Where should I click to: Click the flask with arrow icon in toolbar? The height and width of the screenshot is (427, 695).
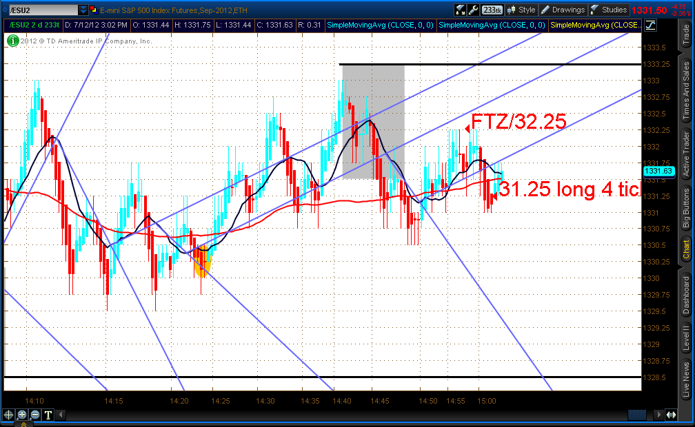(x=461, y=10)
